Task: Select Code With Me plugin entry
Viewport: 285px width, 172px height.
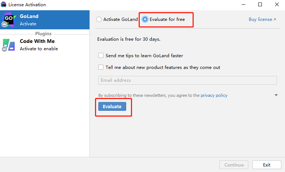Action: [x=45, y=45]
